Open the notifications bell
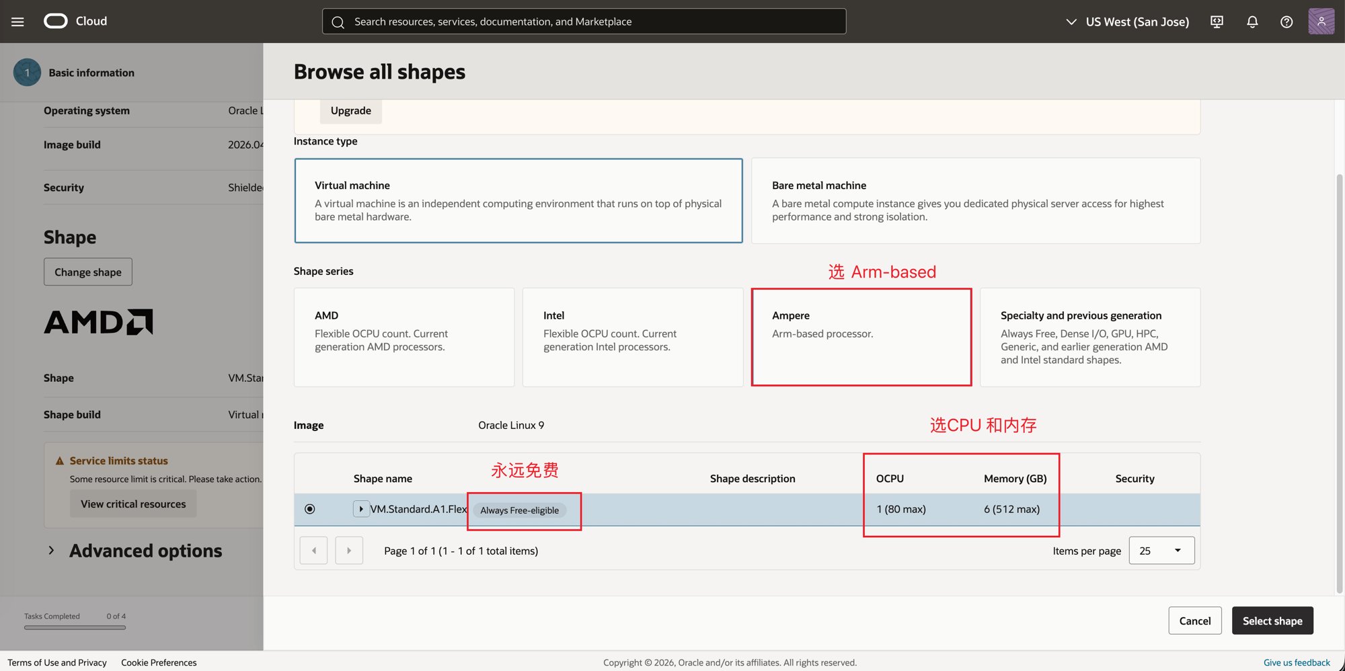The width and height of the screenshot is (1345, 671). coord(1252,22)
